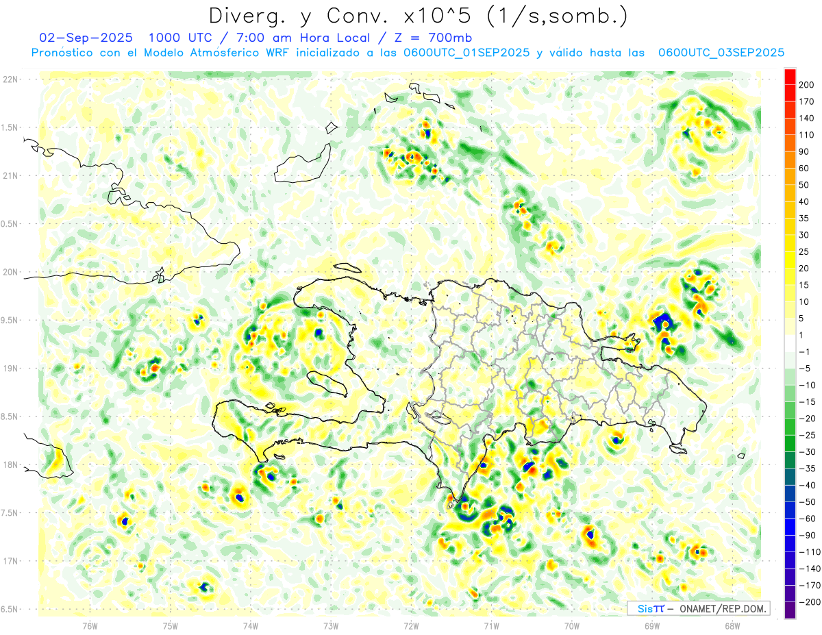This screenshot has width=822, height=635.
Task: Click the '-170' colorbar value
Action: 811,586
